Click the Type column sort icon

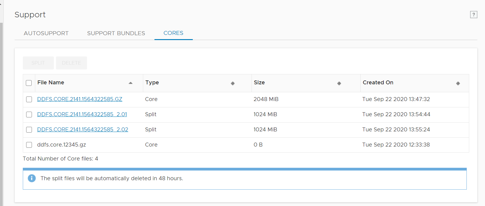click(x=233, y=83)
